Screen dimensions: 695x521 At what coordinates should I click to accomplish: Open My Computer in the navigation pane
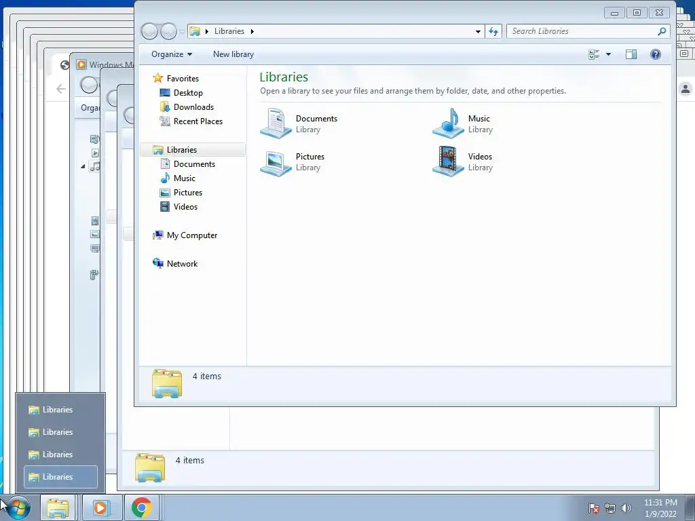[185, 235]
